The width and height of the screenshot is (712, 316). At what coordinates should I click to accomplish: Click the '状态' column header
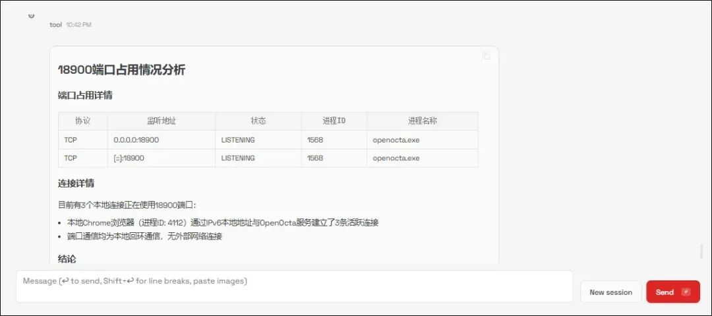pyautogui.click(x=258, y=121)
